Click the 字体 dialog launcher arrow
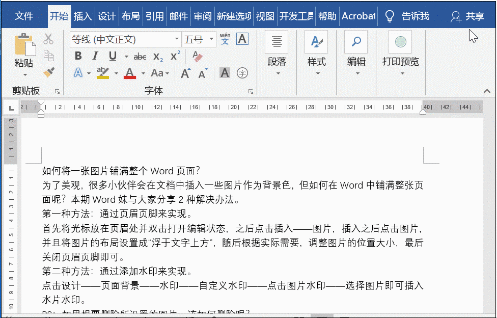This screenshot has width=497, height=318. click(x=251, y=91)
